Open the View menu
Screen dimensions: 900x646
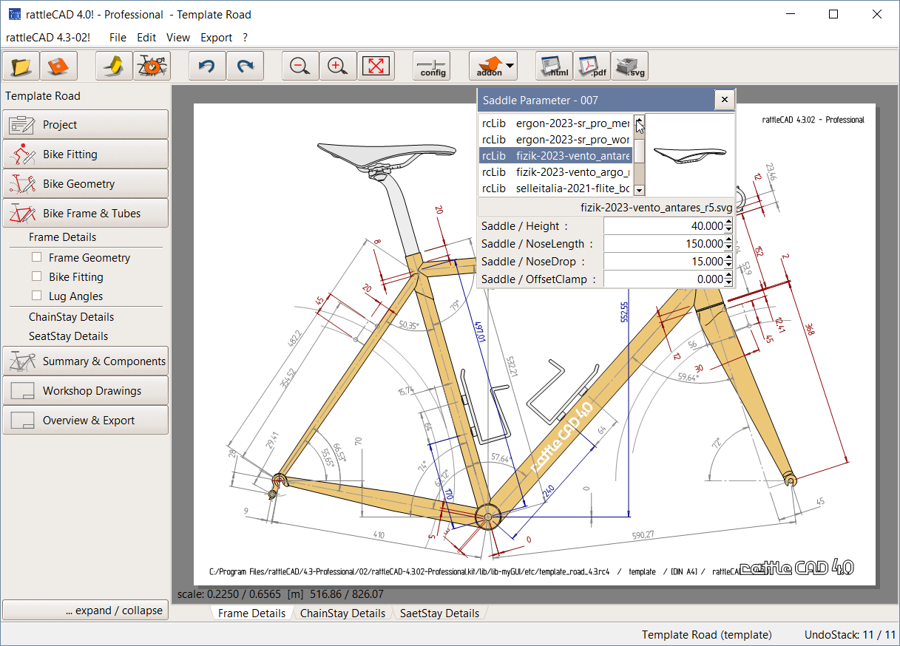click(x=178, y=38)
